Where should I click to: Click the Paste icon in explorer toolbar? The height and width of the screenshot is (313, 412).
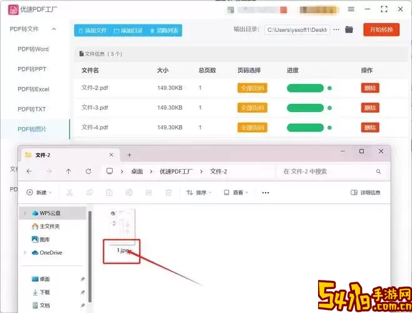[x=110, y=193]
